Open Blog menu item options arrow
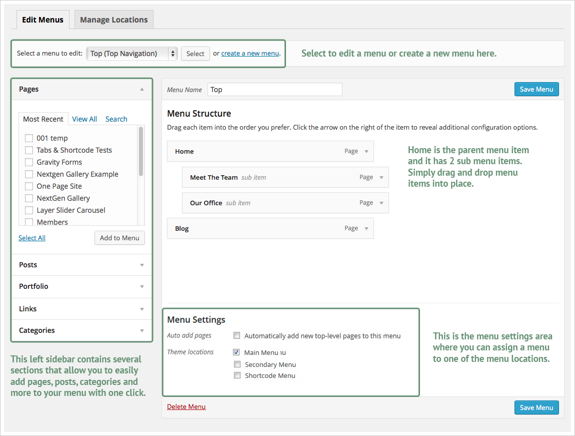 (366, 229)
